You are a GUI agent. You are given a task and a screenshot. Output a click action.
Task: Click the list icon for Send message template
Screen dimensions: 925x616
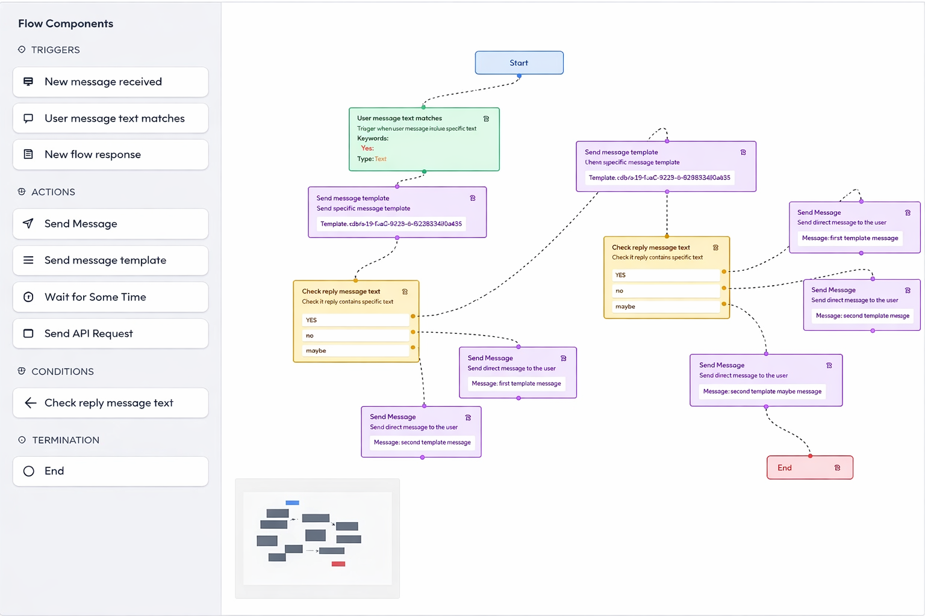coord(28,260)
